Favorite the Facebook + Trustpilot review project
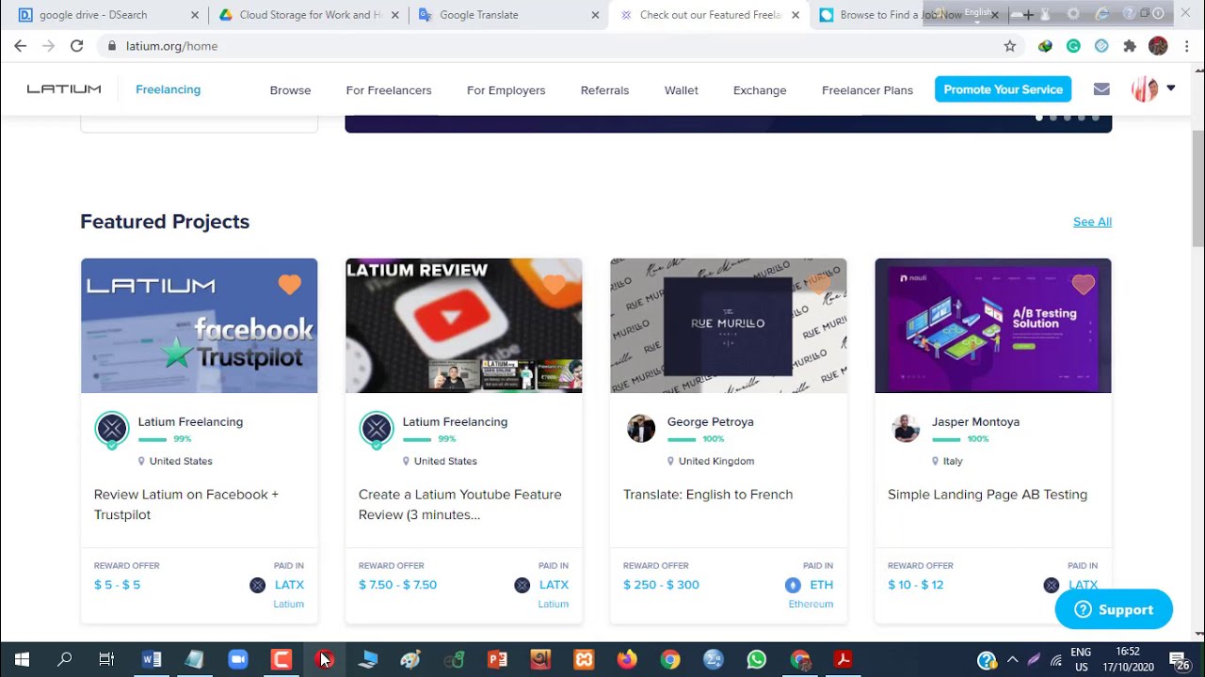Viewport: 1205px width, 677px height. (289, 284)
